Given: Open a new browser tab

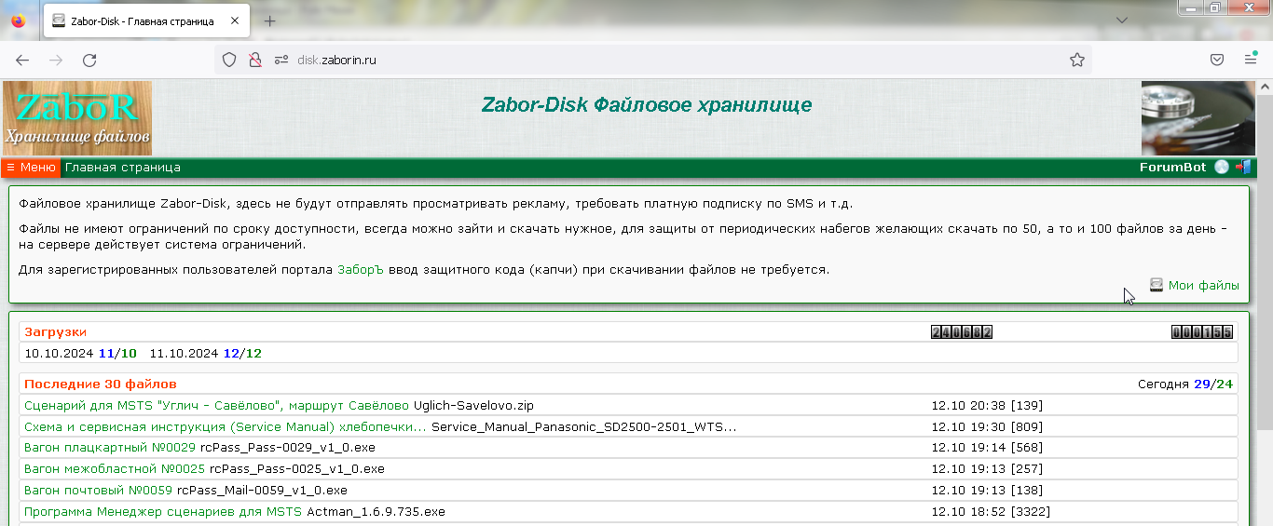Looking at the screenshot, I should [270, 20].
